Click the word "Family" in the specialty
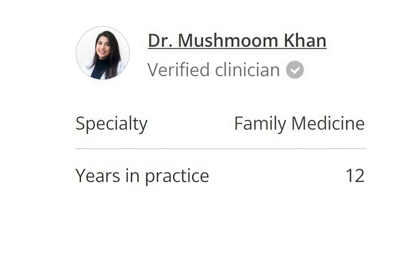414x267 pixels. 260,123
